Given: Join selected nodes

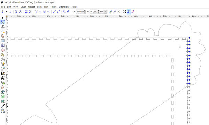Looking at the screenshot, I should tap(16, 12).
